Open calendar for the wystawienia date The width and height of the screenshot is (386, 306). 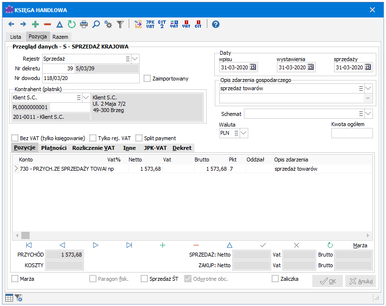pyautogui.click(x=311, y=67)
